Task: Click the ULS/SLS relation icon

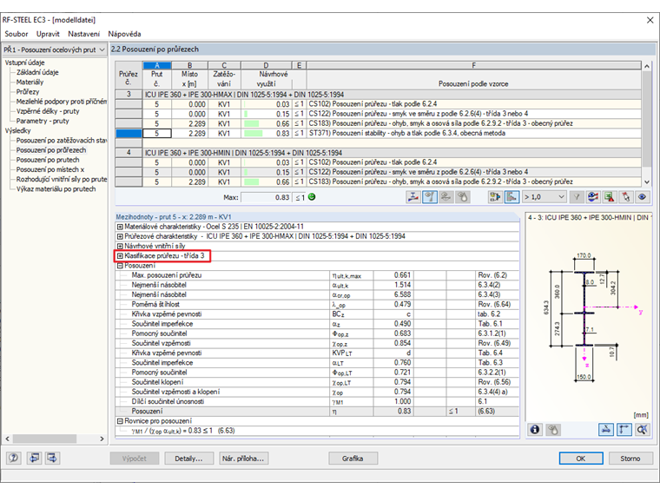Action: pos(495,197)
